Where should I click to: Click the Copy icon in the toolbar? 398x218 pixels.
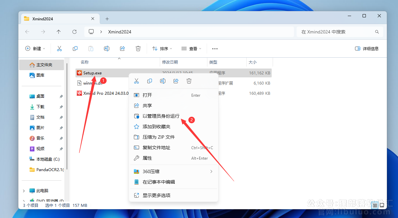(75, 49)
